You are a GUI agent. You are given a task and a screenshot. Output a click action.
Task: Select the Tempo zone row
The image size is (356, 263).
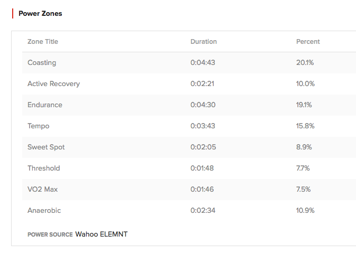[x=189, y=126]
